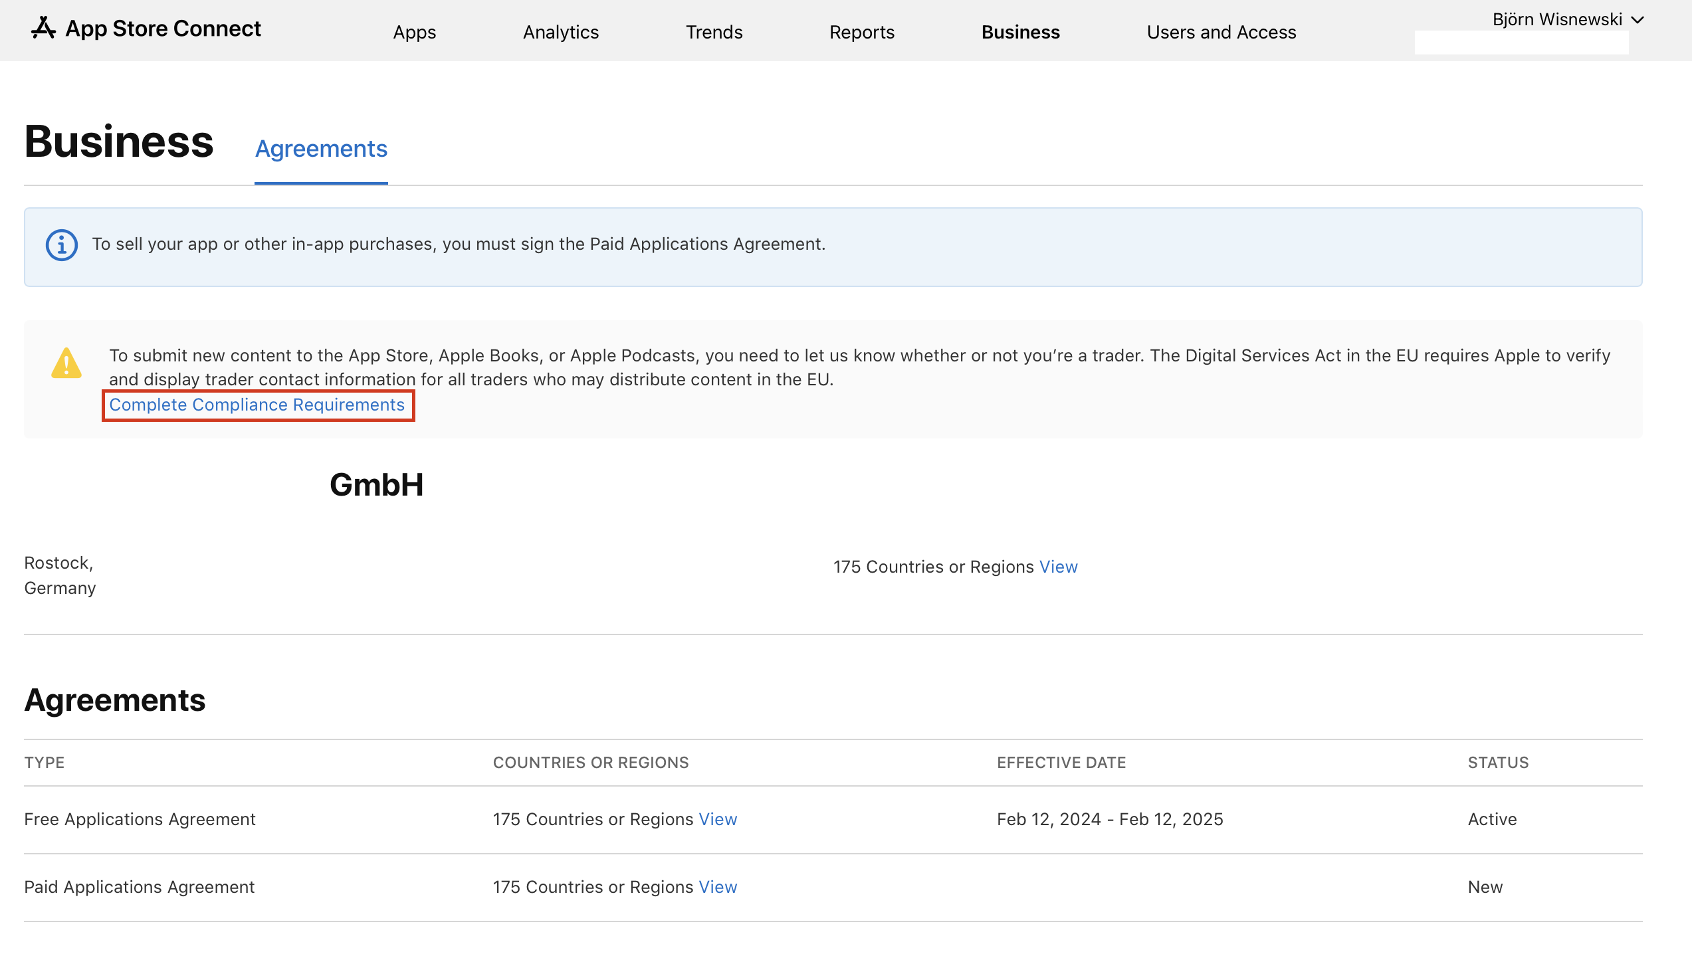Image resolution: width=1692 pixels, height=958 pixels.
Task: Open Users and Access
Action: (1221, 32)
